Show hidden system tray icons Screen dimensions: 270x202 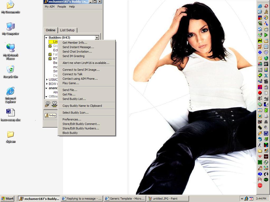click(242, 199)
